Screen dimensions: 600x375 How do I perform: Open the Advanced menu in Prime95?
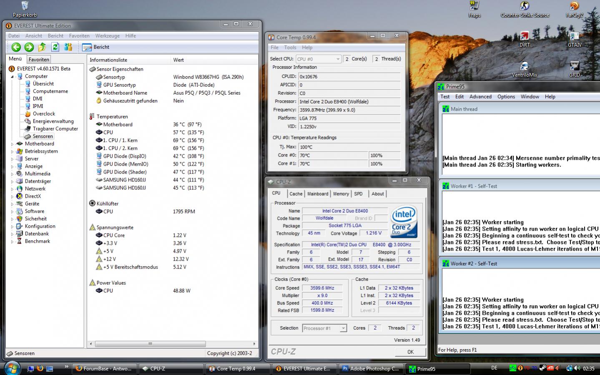[x=480, y=97]
